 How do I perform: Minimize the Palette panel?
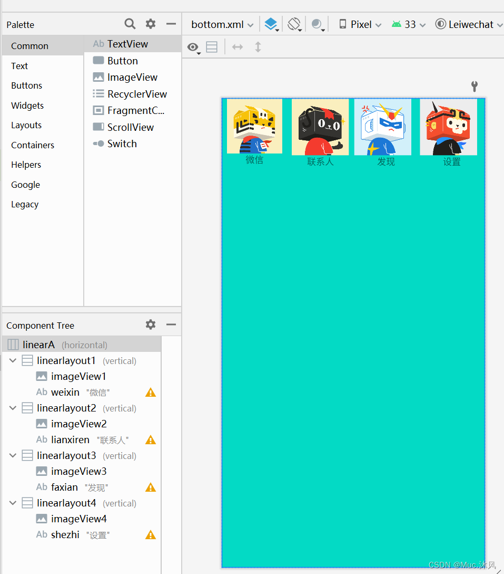[171, 24]
